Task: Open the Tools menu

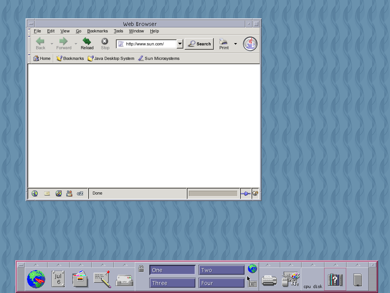Action: coord(118,31)
